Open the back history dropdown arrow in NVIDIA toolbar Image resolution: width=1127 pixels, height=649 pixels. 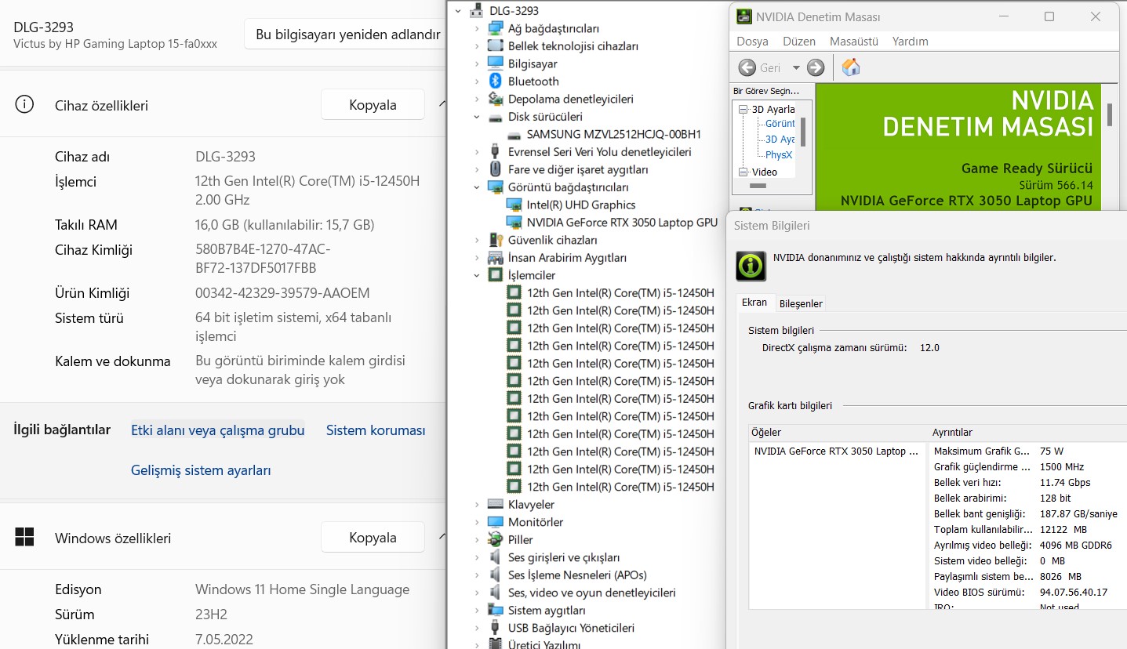(796, 68)
